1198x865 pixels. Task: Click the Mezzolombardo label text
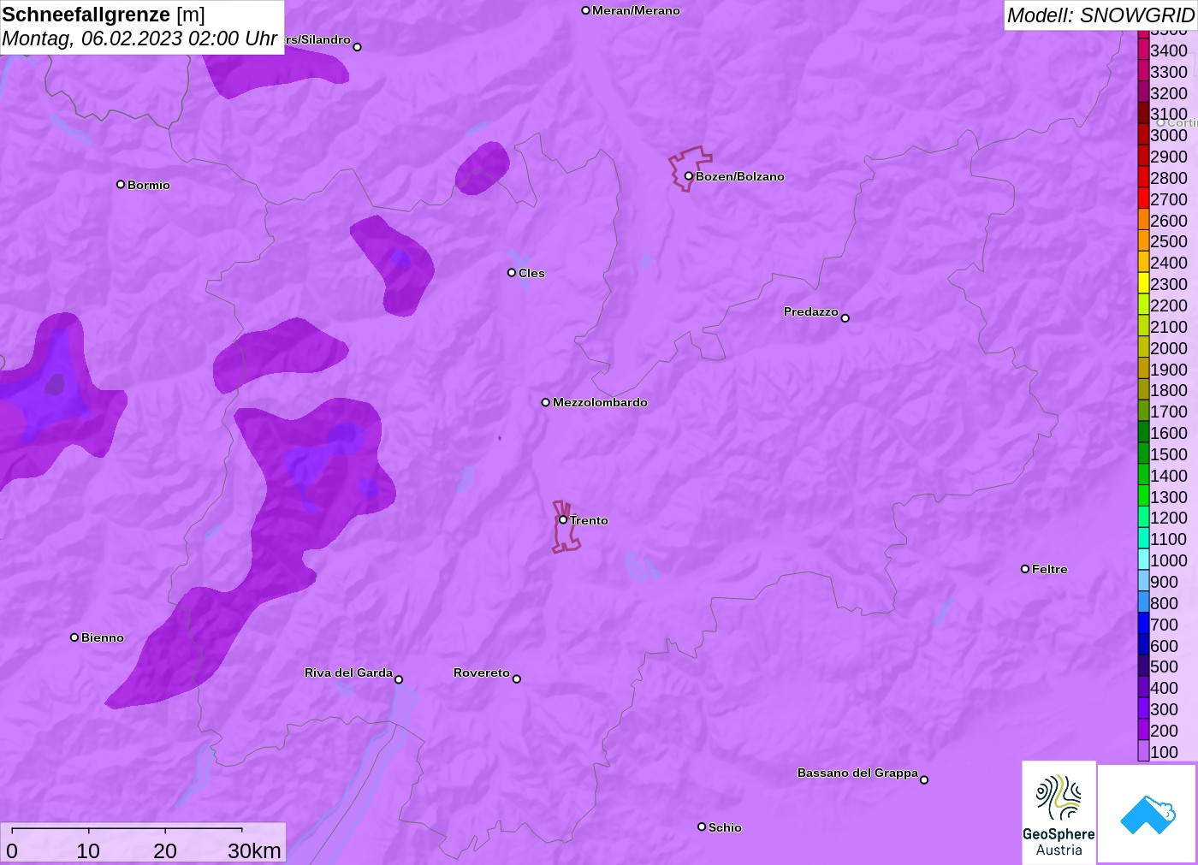600,402
